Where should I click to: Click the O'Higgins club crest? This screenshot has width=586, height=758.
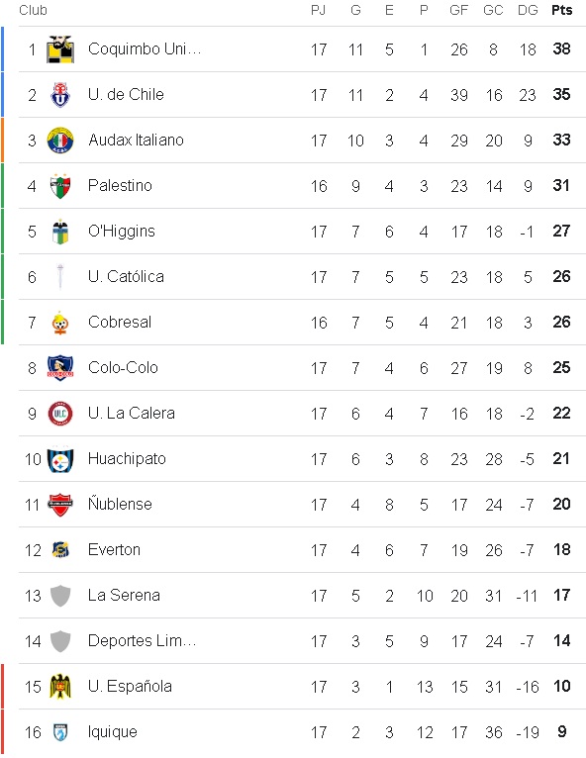[60, 232]
